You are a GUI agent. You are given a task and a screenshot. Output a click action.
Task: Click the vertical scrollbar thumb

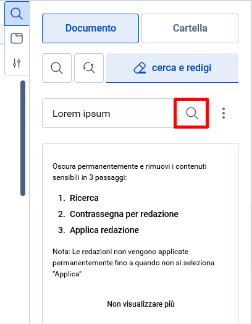[23, 138]
